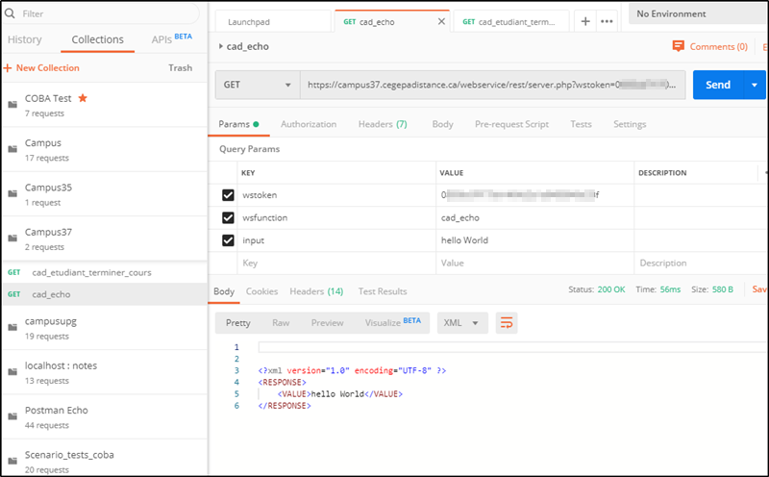Screen dimensions: 769x477
Task: Click the request URL input field
Action: tap(492, 85)
